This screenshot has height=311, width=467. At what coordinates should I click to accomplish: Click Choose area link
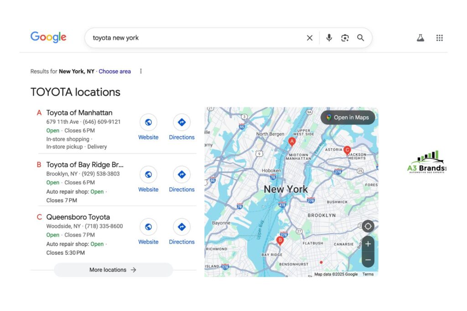tap(114, 71)
